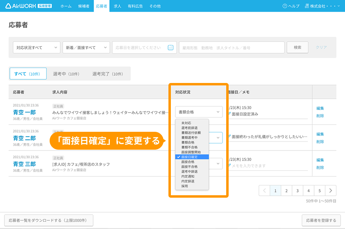
Task: Click the company building icon
Action: pos(307,6)
